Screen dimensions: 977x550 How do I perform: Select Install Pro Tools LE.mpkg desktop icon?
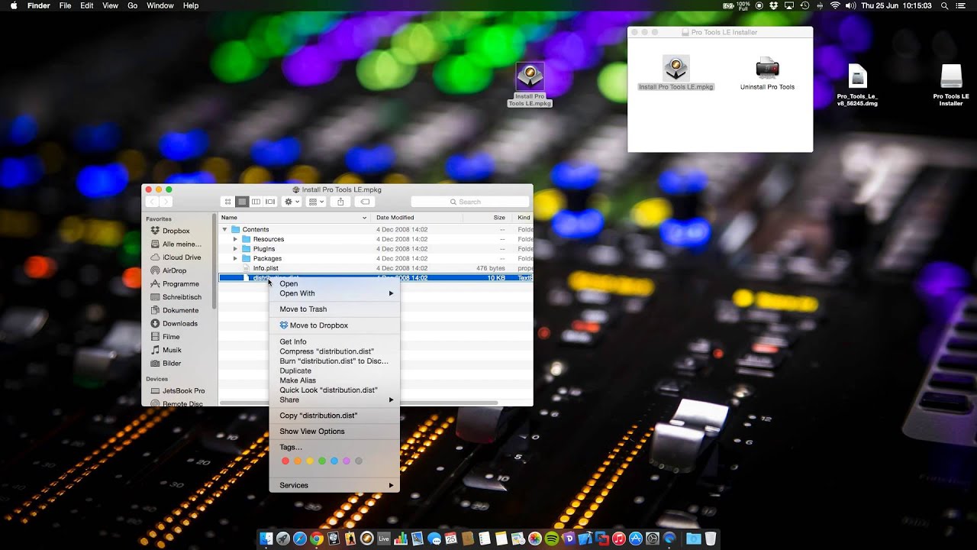tap(530, 85)
